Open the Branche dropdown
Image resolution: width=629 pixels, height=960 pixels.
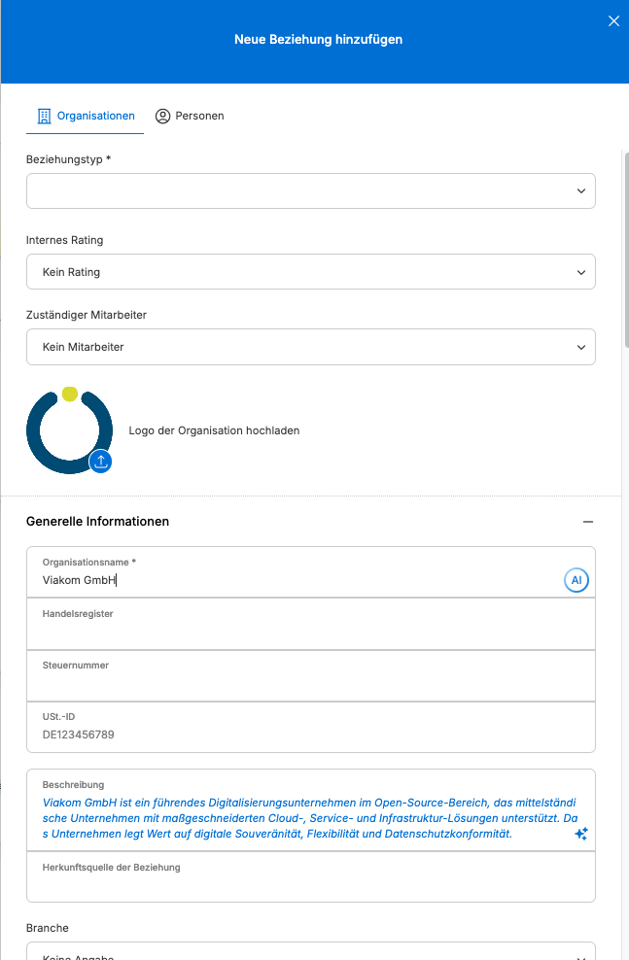coord(310,951)
